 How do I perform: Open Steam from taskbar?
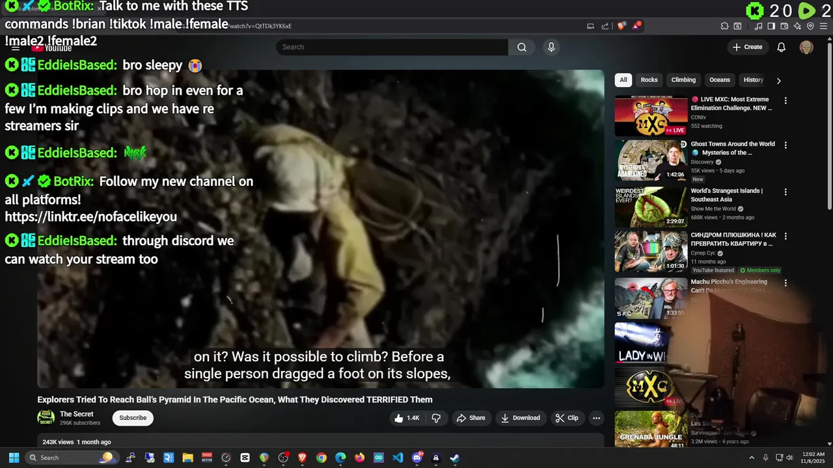[455, 458]
